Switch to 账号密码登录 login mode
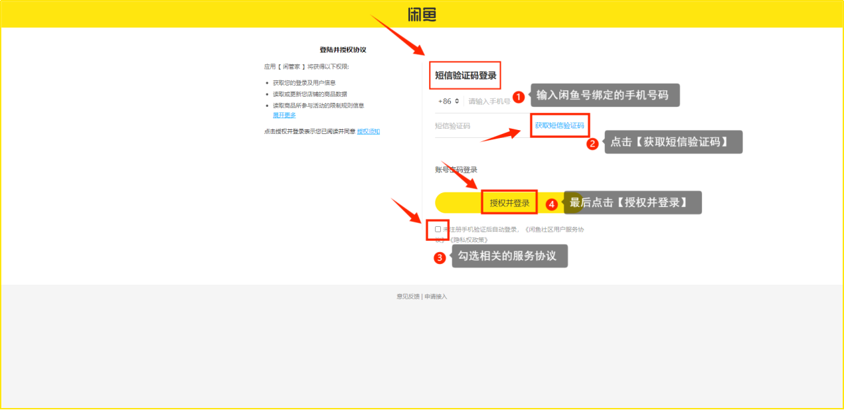The width and height of the screenshot is (844, 410). (x=456, y=170)
